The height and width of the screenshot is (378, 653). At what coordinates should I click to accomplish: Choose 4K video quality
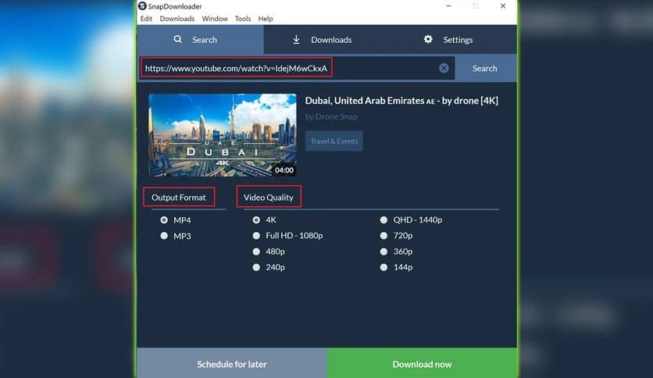point(256,219)
